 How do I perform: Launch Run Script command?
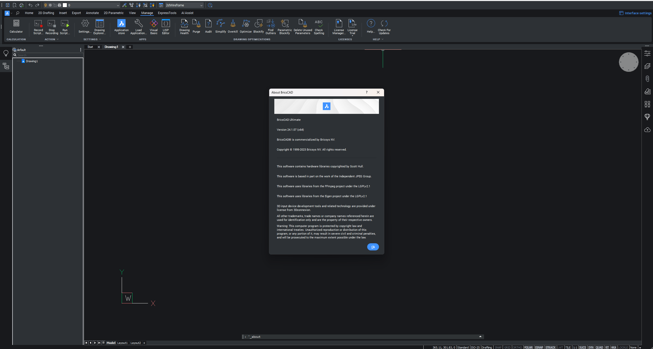click(x=65, y=27)
